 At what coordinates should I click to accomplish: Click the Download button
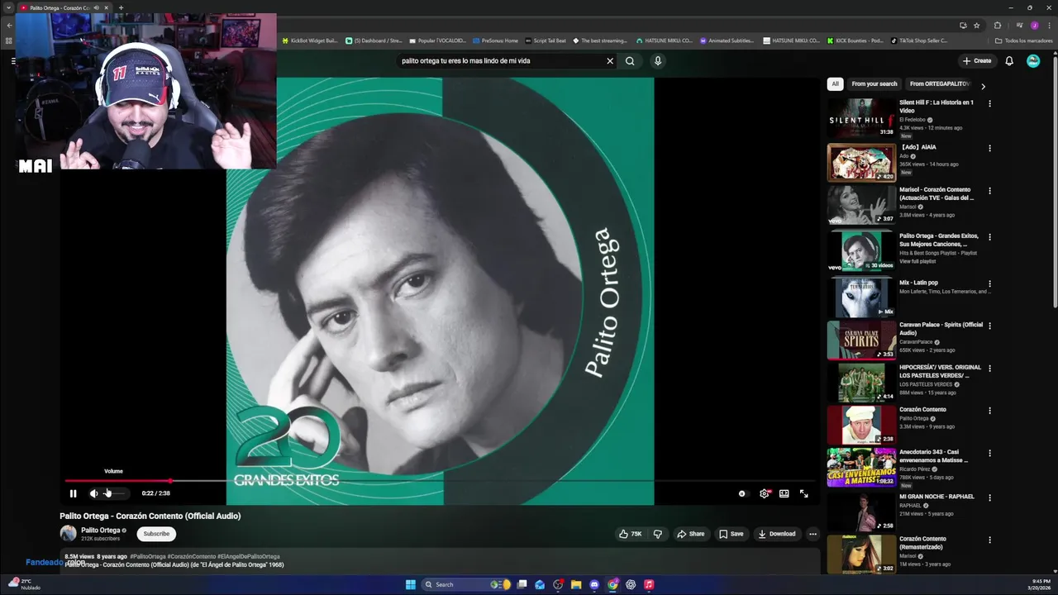777,534
